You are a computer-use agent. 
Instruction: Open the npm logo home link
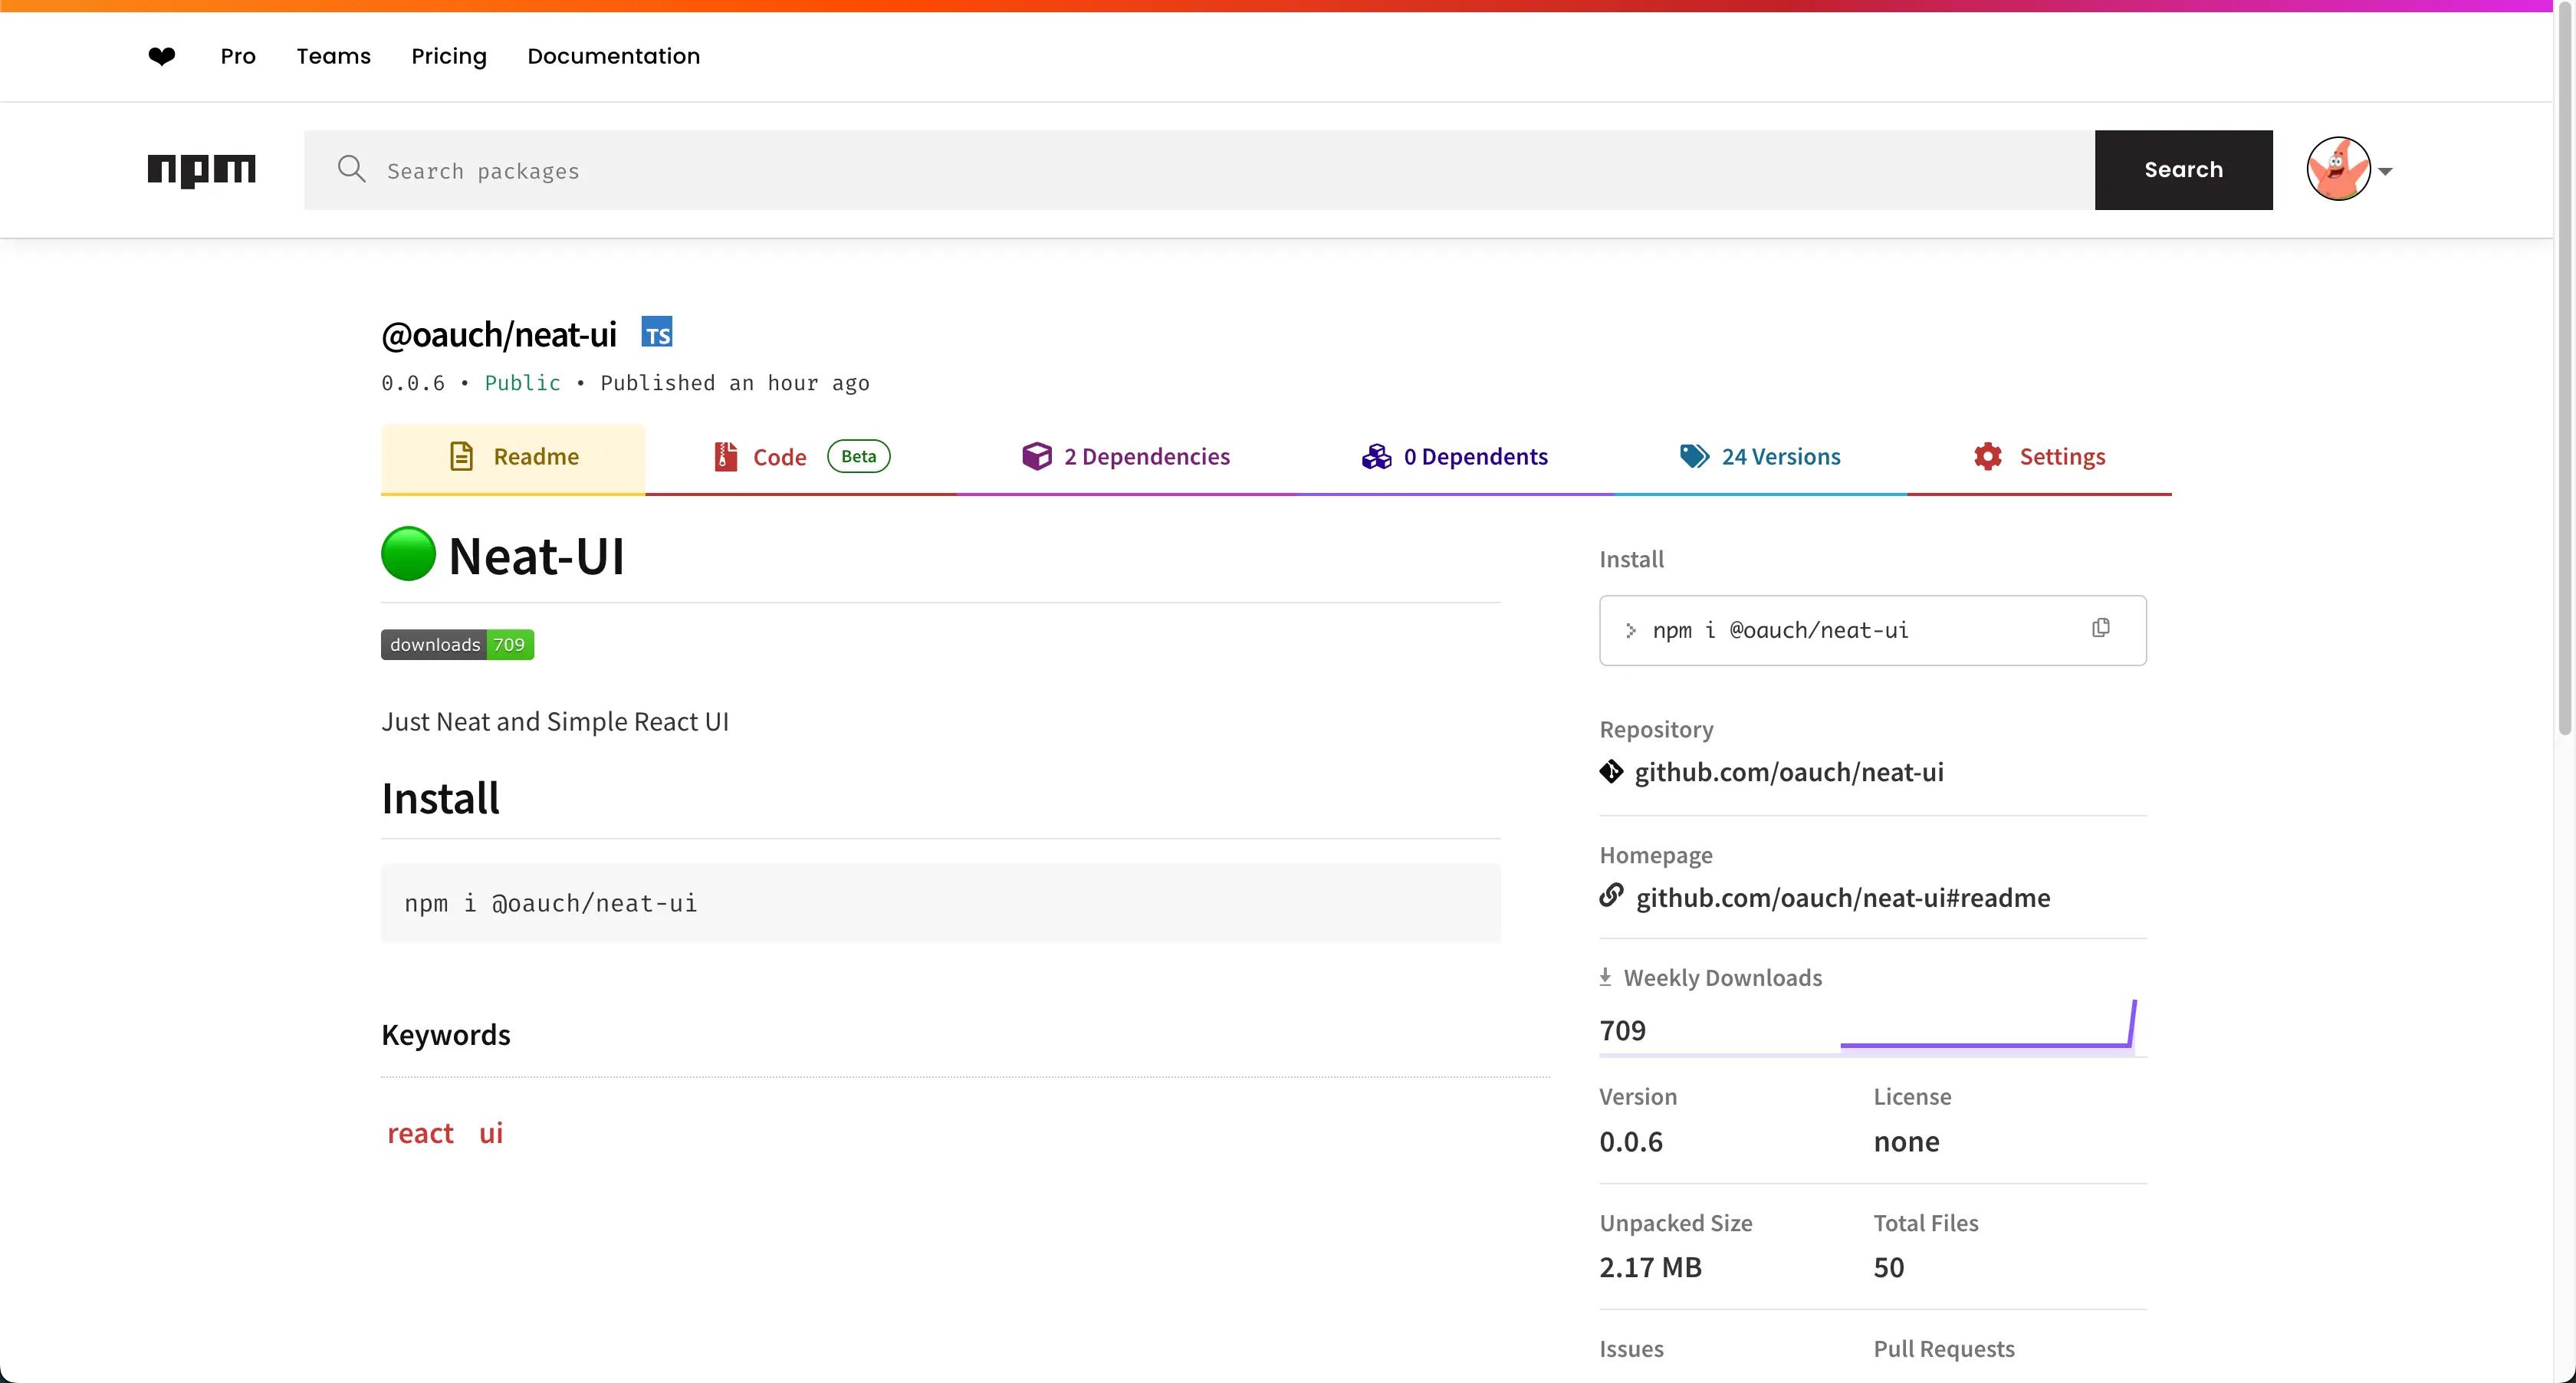coord(201,170)
